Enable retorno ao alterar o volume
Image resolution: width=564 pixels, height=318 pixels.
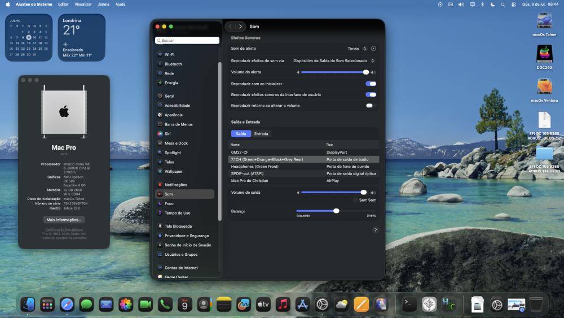tap(371, 106)
